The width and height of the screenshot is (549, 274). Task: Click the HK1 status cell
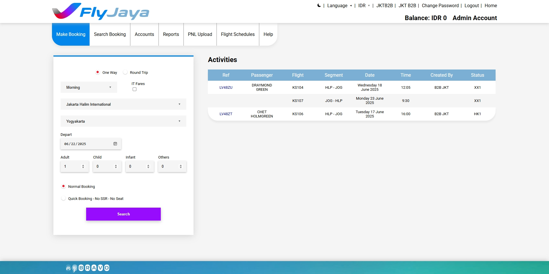(478, 114)
